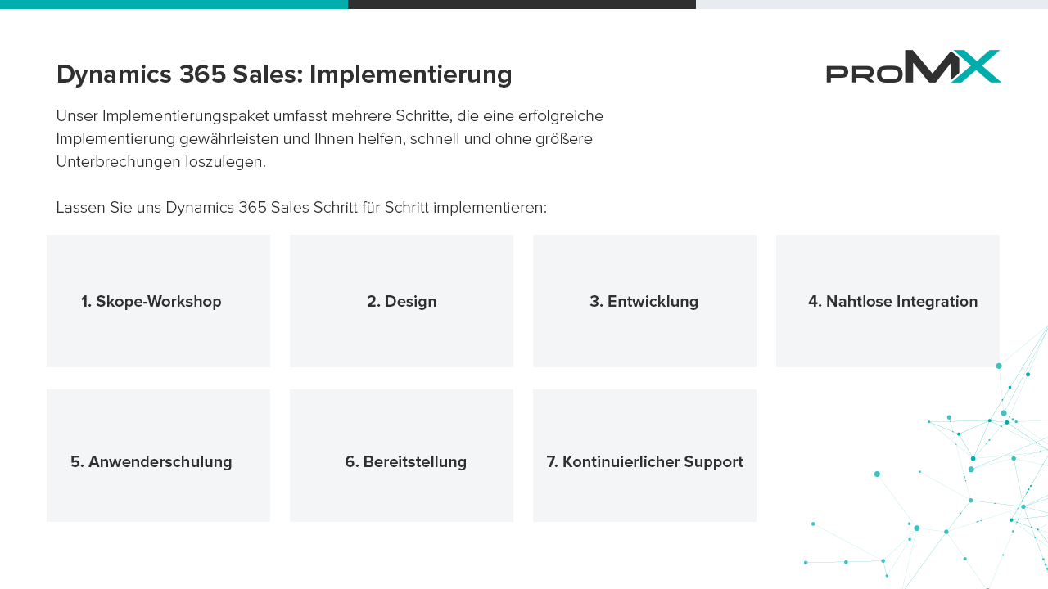Click the topmost large teal network node

tap(999, 366)
